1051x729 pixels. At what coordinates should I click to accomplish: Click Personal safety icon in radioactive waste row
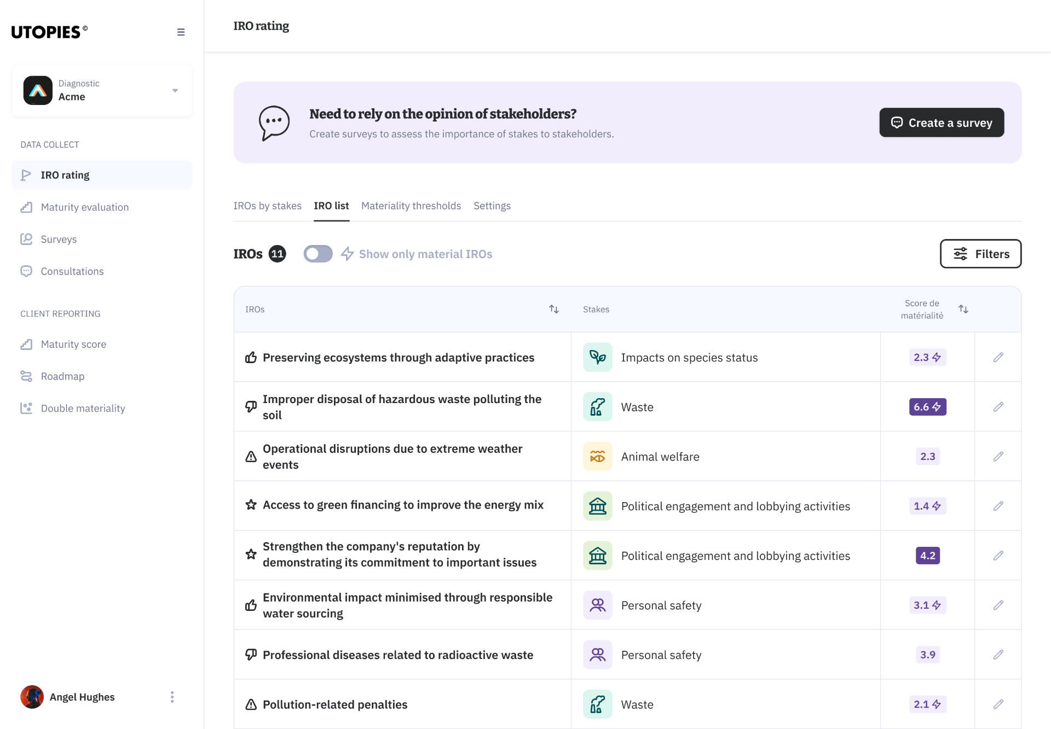click(x=597, y=655)
